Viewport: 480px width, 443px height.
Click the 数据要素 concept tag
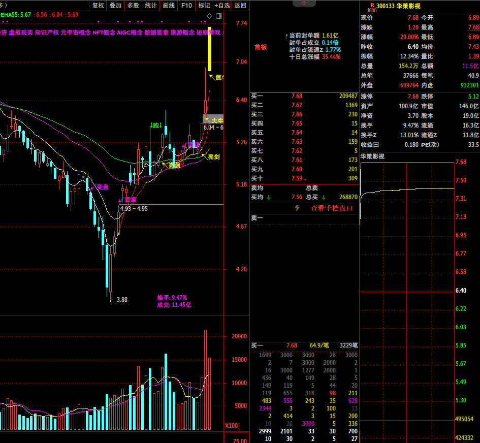tap(156, 33)
